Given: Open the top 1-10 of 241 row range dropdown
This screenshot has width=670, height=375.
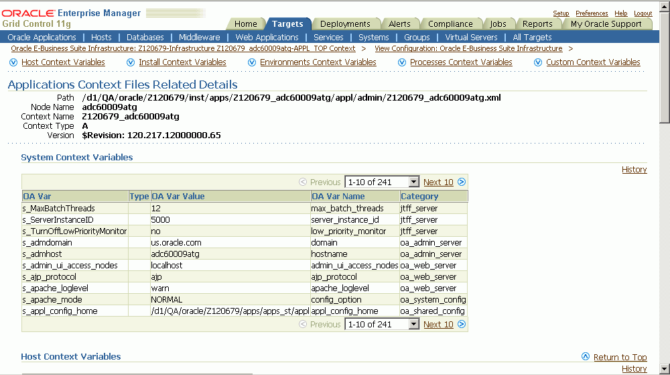Looking at the screenshot, I should click(382, 182).
